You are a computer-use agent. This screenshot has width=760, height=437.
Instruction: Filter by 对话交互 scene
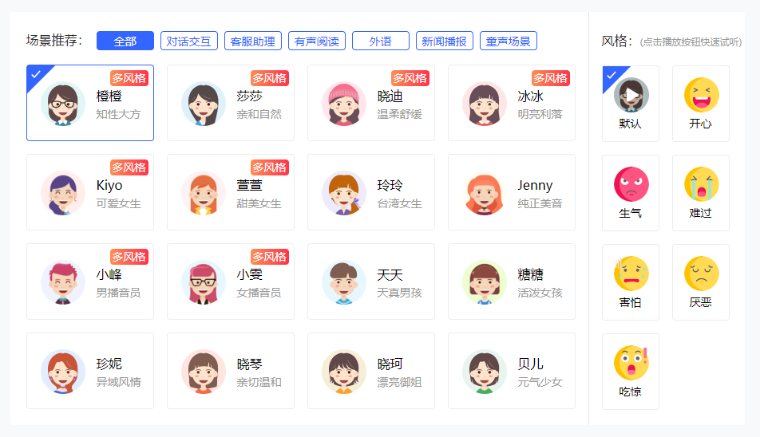tap(189, 41)
